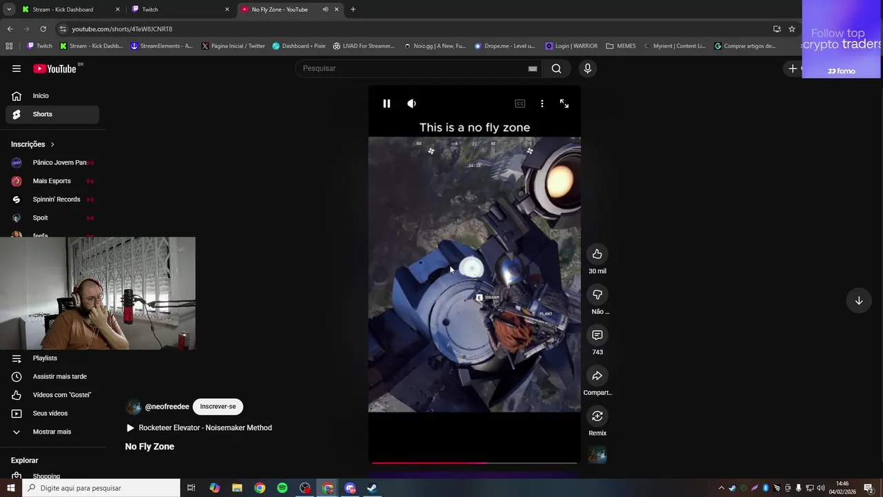The height and width of the screenshot is (497, 883).
Task: Mute the Shorts video volume
Action: [x=412, y=104]
